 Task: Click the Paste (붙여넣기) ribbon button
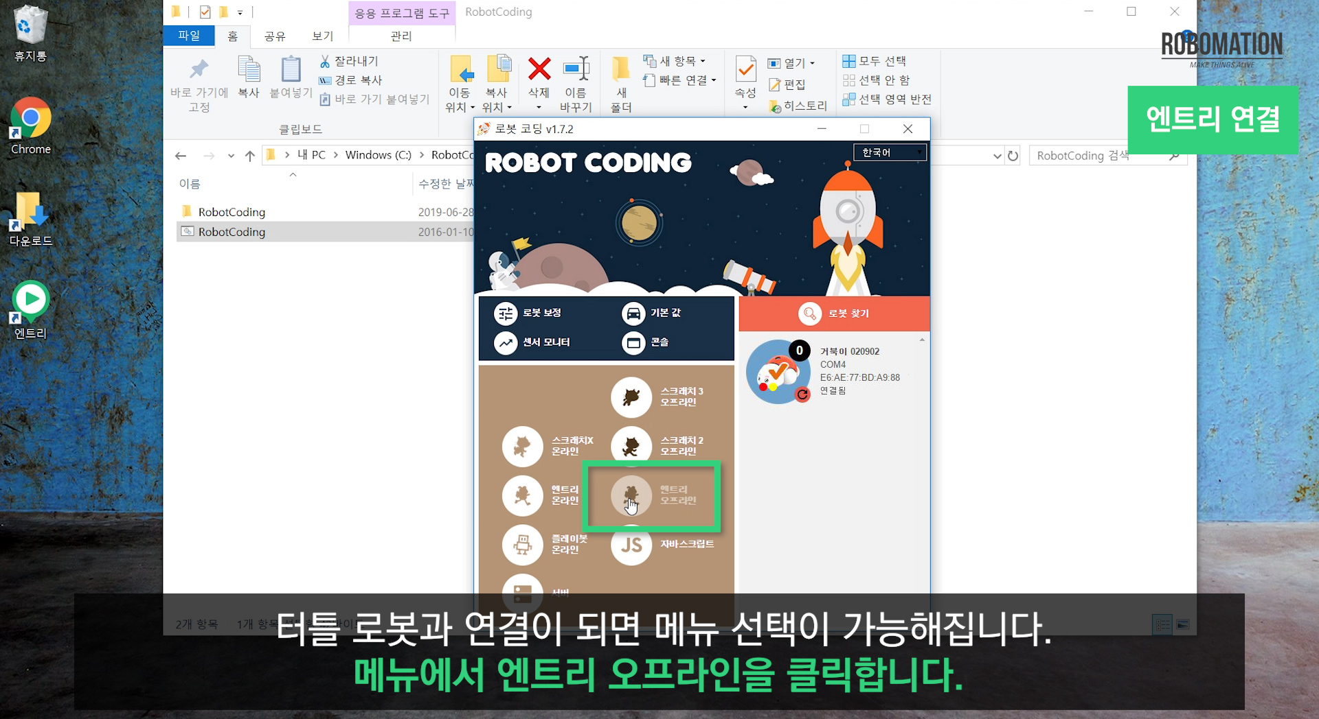tap(291, 77)
